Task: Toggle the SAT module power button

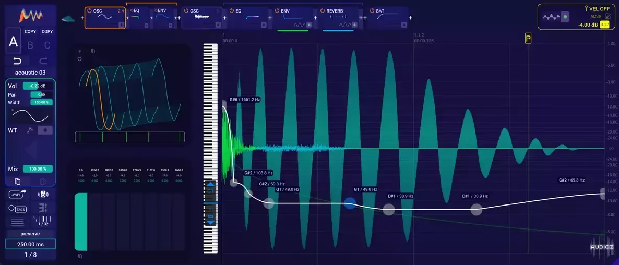Action: pos(372,11)
